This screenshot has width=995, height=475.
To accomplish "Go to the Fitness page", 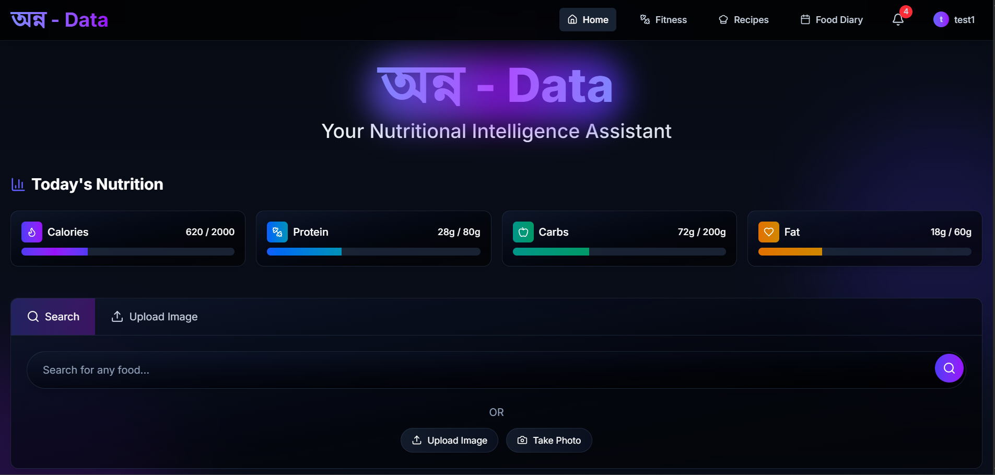I will point(663,20).
